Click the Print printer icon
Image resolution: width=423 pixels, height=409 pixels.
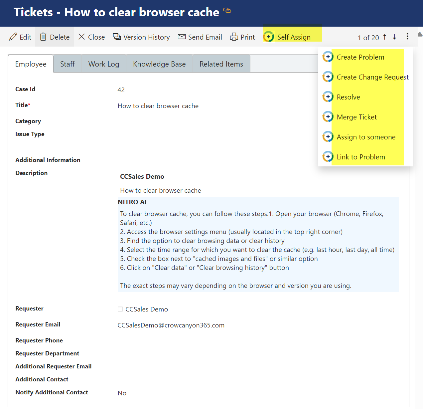(x=234, y=37)
